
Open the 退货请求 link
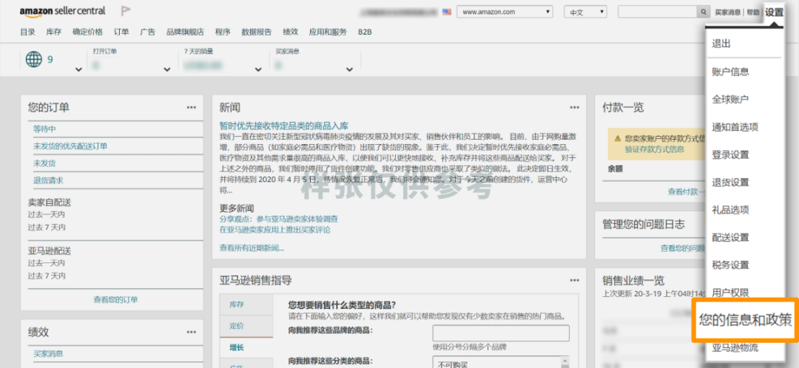48,181
